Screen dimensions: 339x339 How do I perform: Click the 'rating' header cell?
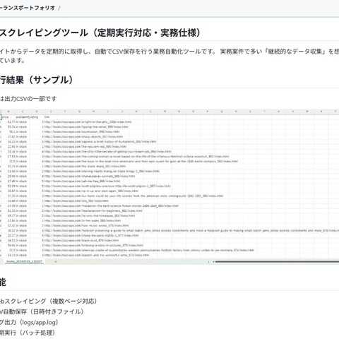click(35, 117)
